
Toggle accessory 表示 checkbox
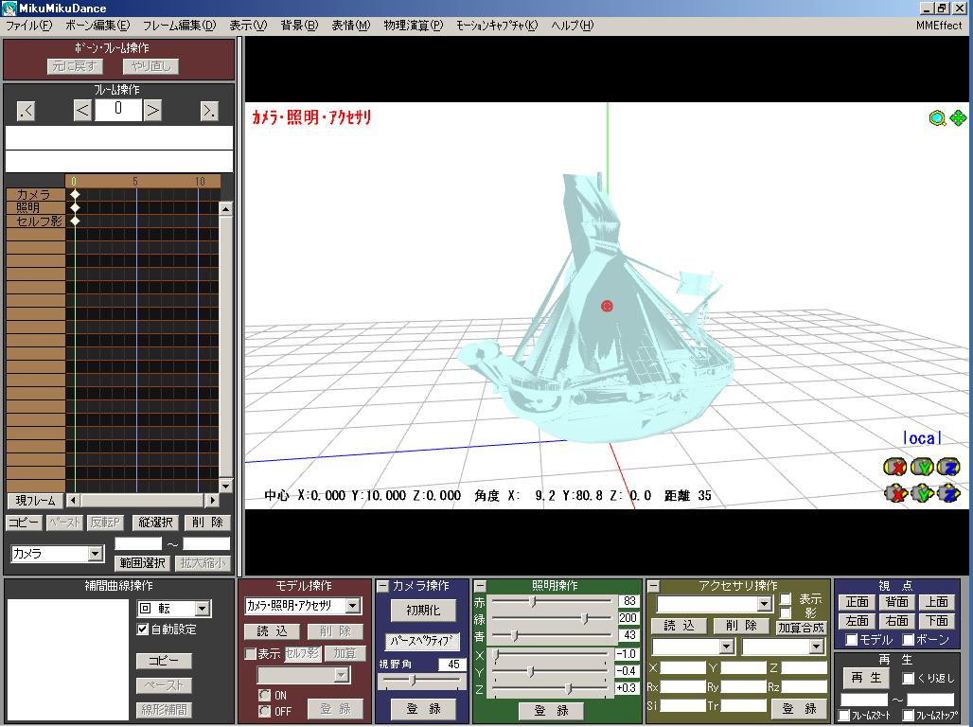point(786,599)
